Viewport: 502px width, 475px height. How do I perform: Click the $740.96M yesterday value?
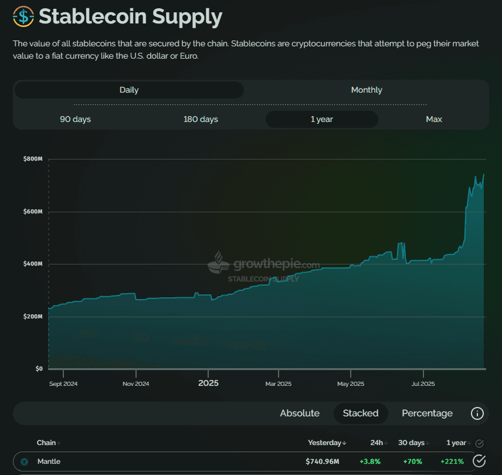323,462
